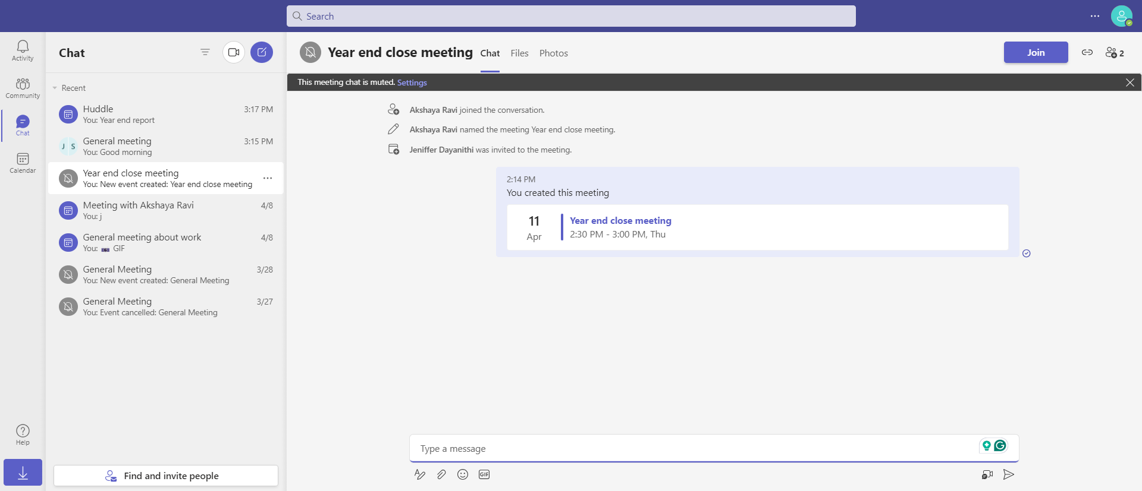The image size is (1142, 491).
Task: Click the video clip message icon
Action: click(x=987, y=474)
